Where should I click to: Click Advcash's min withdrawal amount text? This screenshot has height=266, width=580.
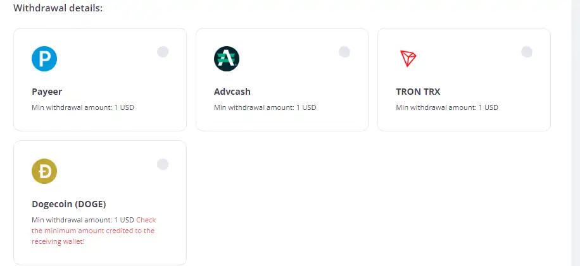(265, 108)
